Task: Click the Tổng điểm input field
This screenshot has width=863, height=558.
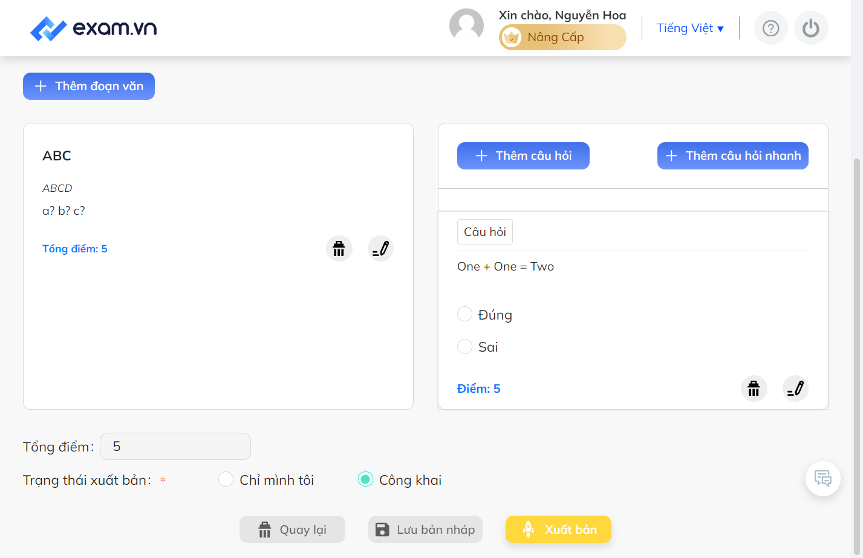Action: 175,446
